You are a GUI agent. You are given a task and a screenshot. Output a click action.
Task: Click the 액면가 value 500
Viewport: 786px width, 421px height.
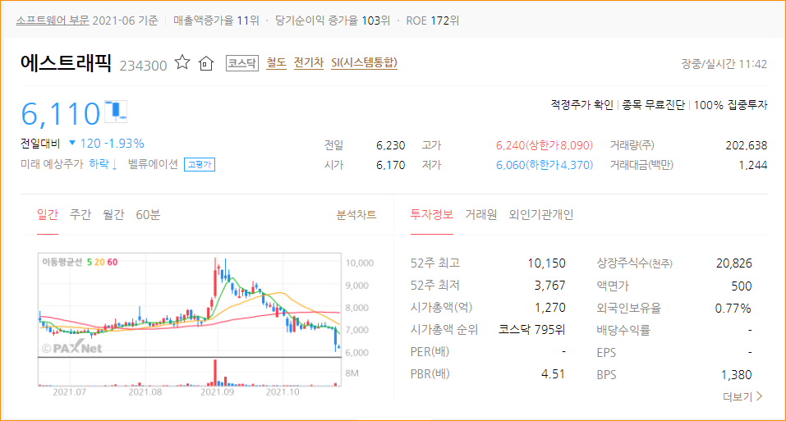point(742,286)
